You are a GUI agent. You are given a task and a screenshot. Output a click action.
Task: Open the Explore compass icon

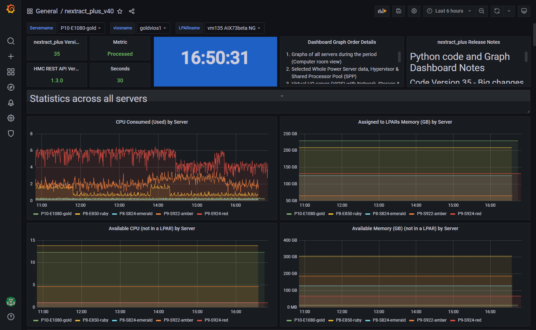click(x=11, y=87)
